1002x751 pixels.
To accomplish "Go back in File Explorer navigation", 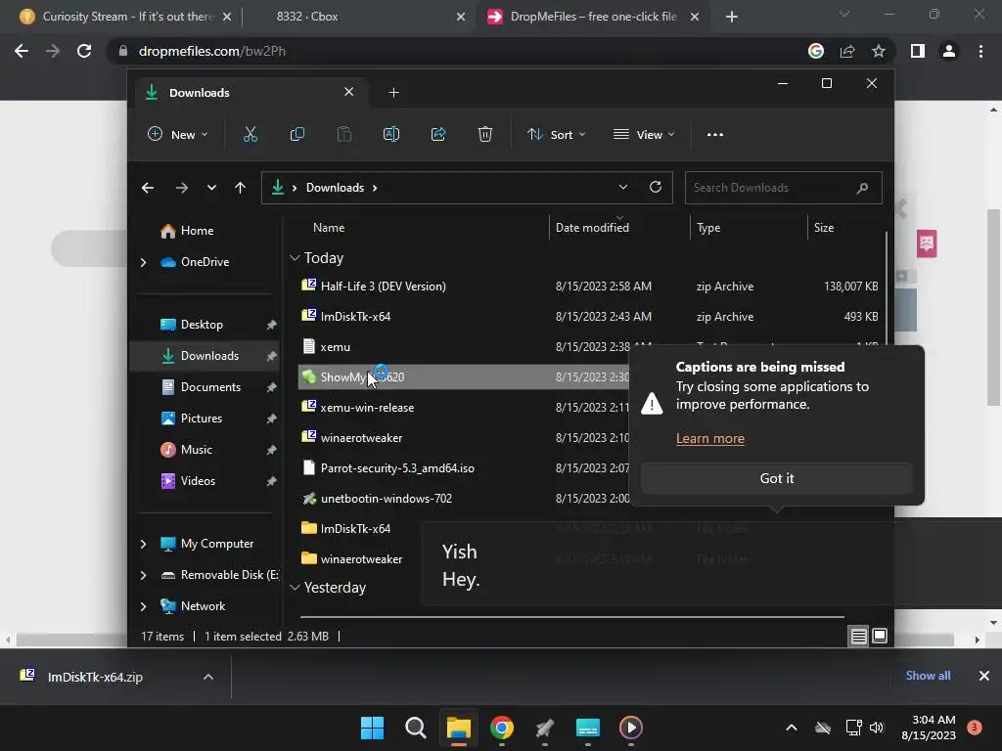I will [x=148, y=188].
